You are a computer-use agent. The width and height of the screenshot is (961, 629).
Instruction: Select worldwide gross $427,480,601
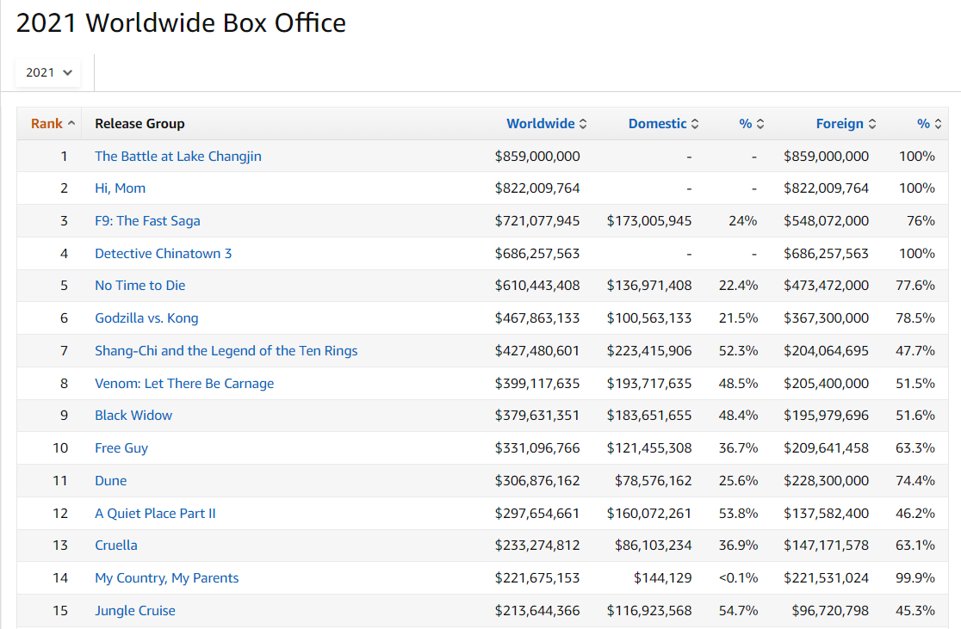click(537, 350)
